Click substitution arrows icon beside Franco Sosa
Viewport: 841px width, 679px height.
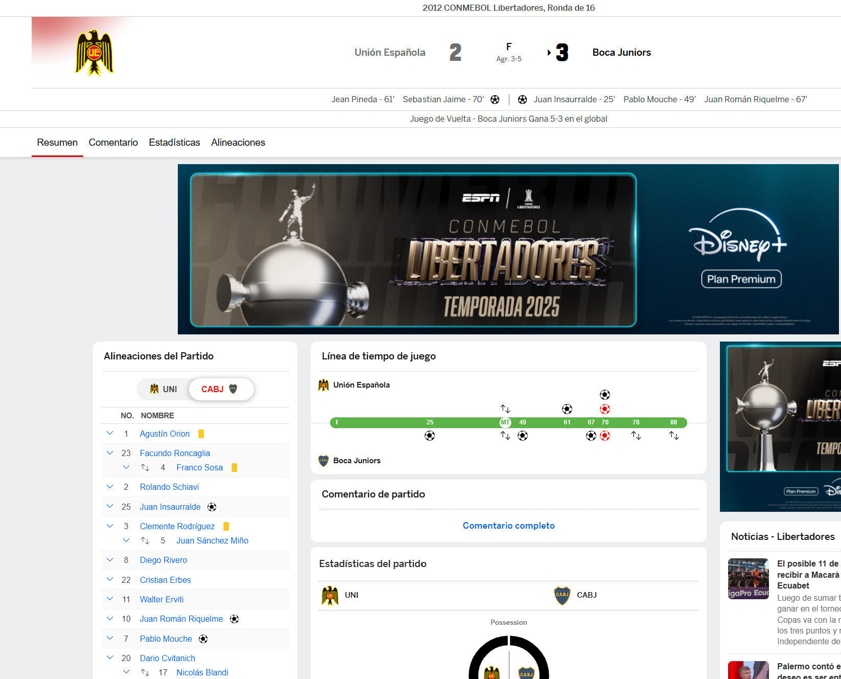(x=145, y=467)
